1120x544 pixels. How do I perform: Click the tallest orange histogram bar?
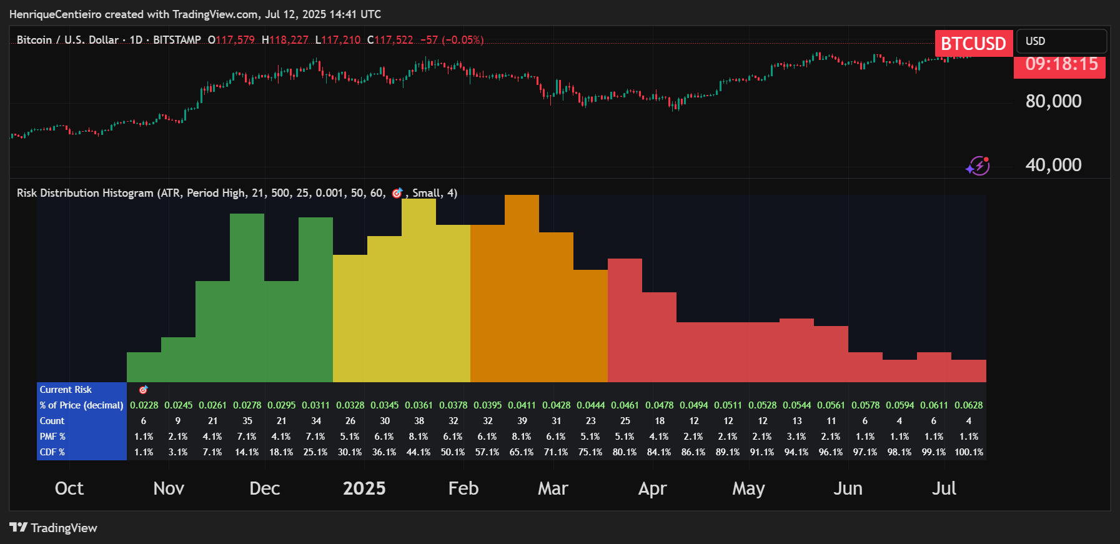pyautogui.click(x=522, y=289)
